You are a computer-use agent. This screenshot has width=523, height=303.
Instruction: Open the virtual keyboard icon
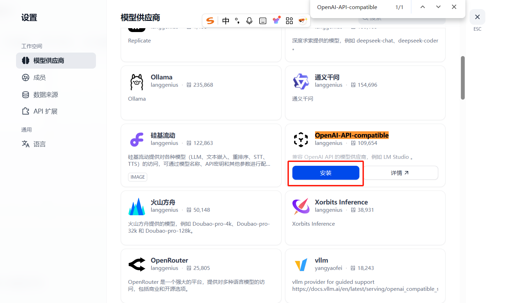tap(263, 21)
